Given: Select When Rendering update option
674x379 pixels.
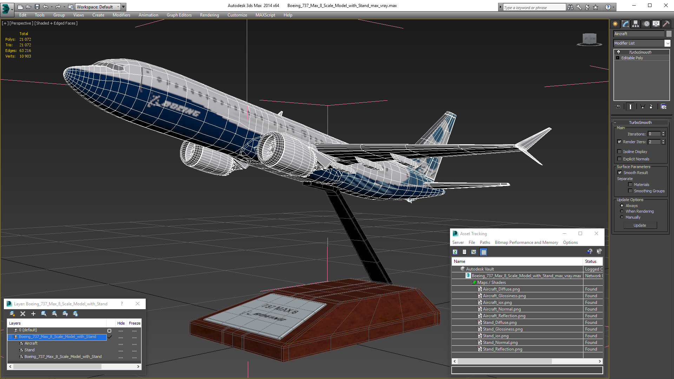Looking at the screenshot, I should point(622,211).
